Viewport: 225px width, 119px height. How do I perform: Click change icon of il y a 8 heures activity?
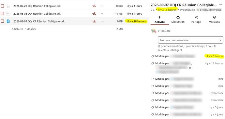[153, 56]
